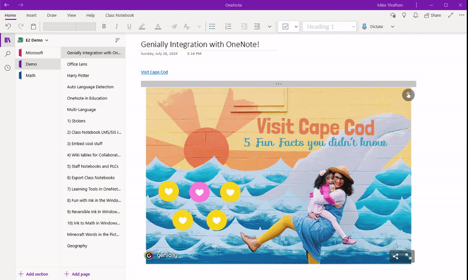Toggle the numbered list
This screenshot has height=280, width=468.
[x=228, y=26]
